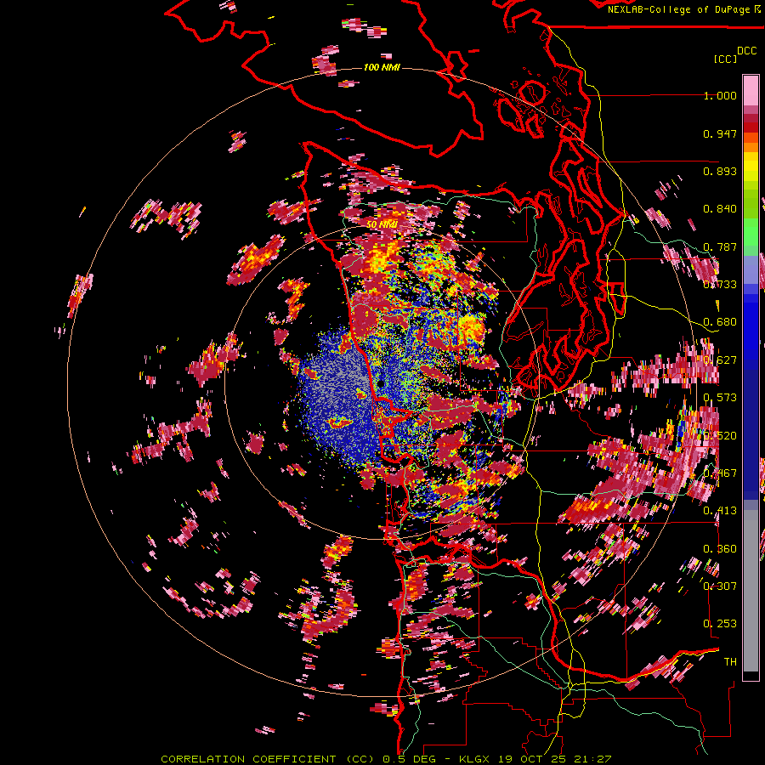765x765 pixels.
Task: Select the 1.000 scale value
Action: point(720,95)
